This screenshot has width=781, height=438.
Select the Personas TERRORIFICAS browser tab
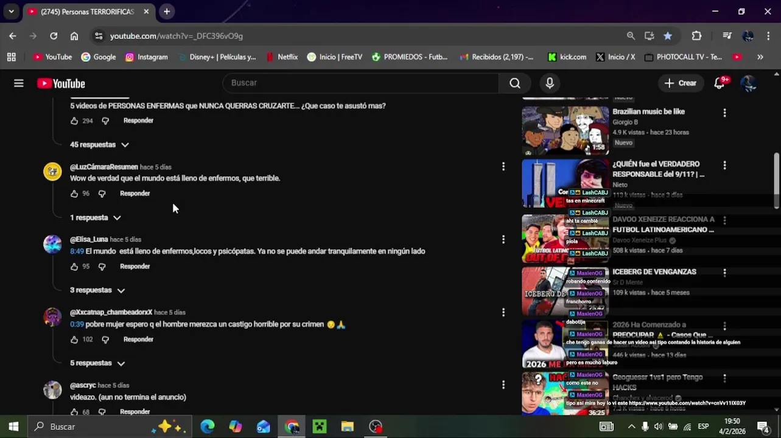[x=88, y=12]
